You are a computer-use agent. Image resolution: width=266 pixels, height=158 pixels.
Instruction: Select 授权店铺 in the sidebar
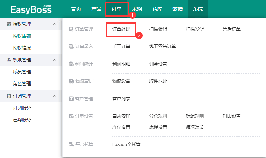coord(22,36)
